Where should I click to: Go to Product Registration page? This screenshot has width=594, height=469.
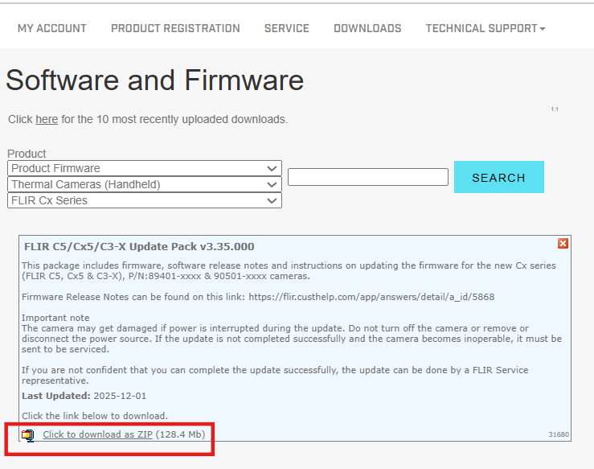175,28
